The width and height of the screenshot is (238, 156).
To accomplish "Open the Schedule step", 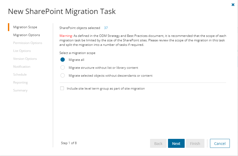I will [20, 74].
